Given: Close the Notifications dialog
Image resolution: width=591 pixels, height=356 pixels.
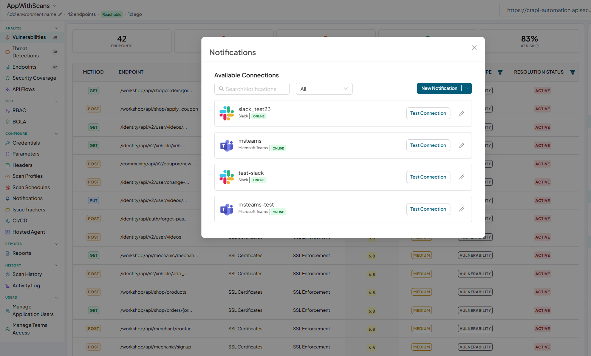Looking at the screenshot, I should (x=474, y=48).
